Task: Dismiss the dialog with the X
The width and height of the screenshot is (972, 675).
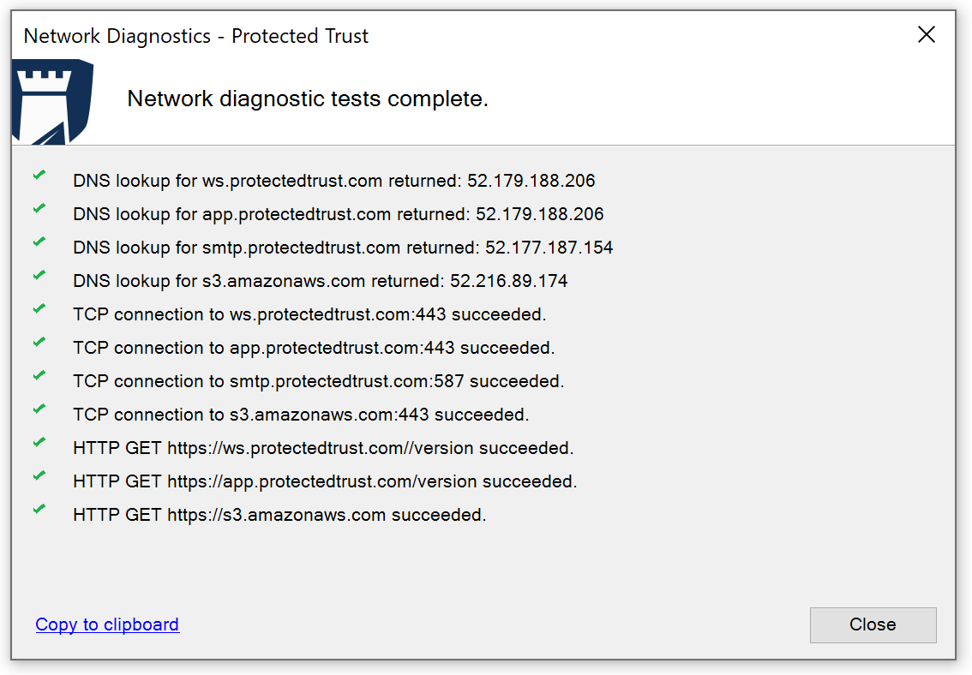Action: [x=927, y=35]
